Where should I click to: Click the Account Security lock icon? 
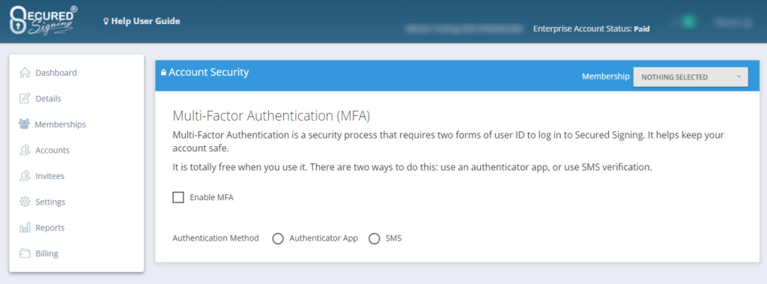(163, 73)
